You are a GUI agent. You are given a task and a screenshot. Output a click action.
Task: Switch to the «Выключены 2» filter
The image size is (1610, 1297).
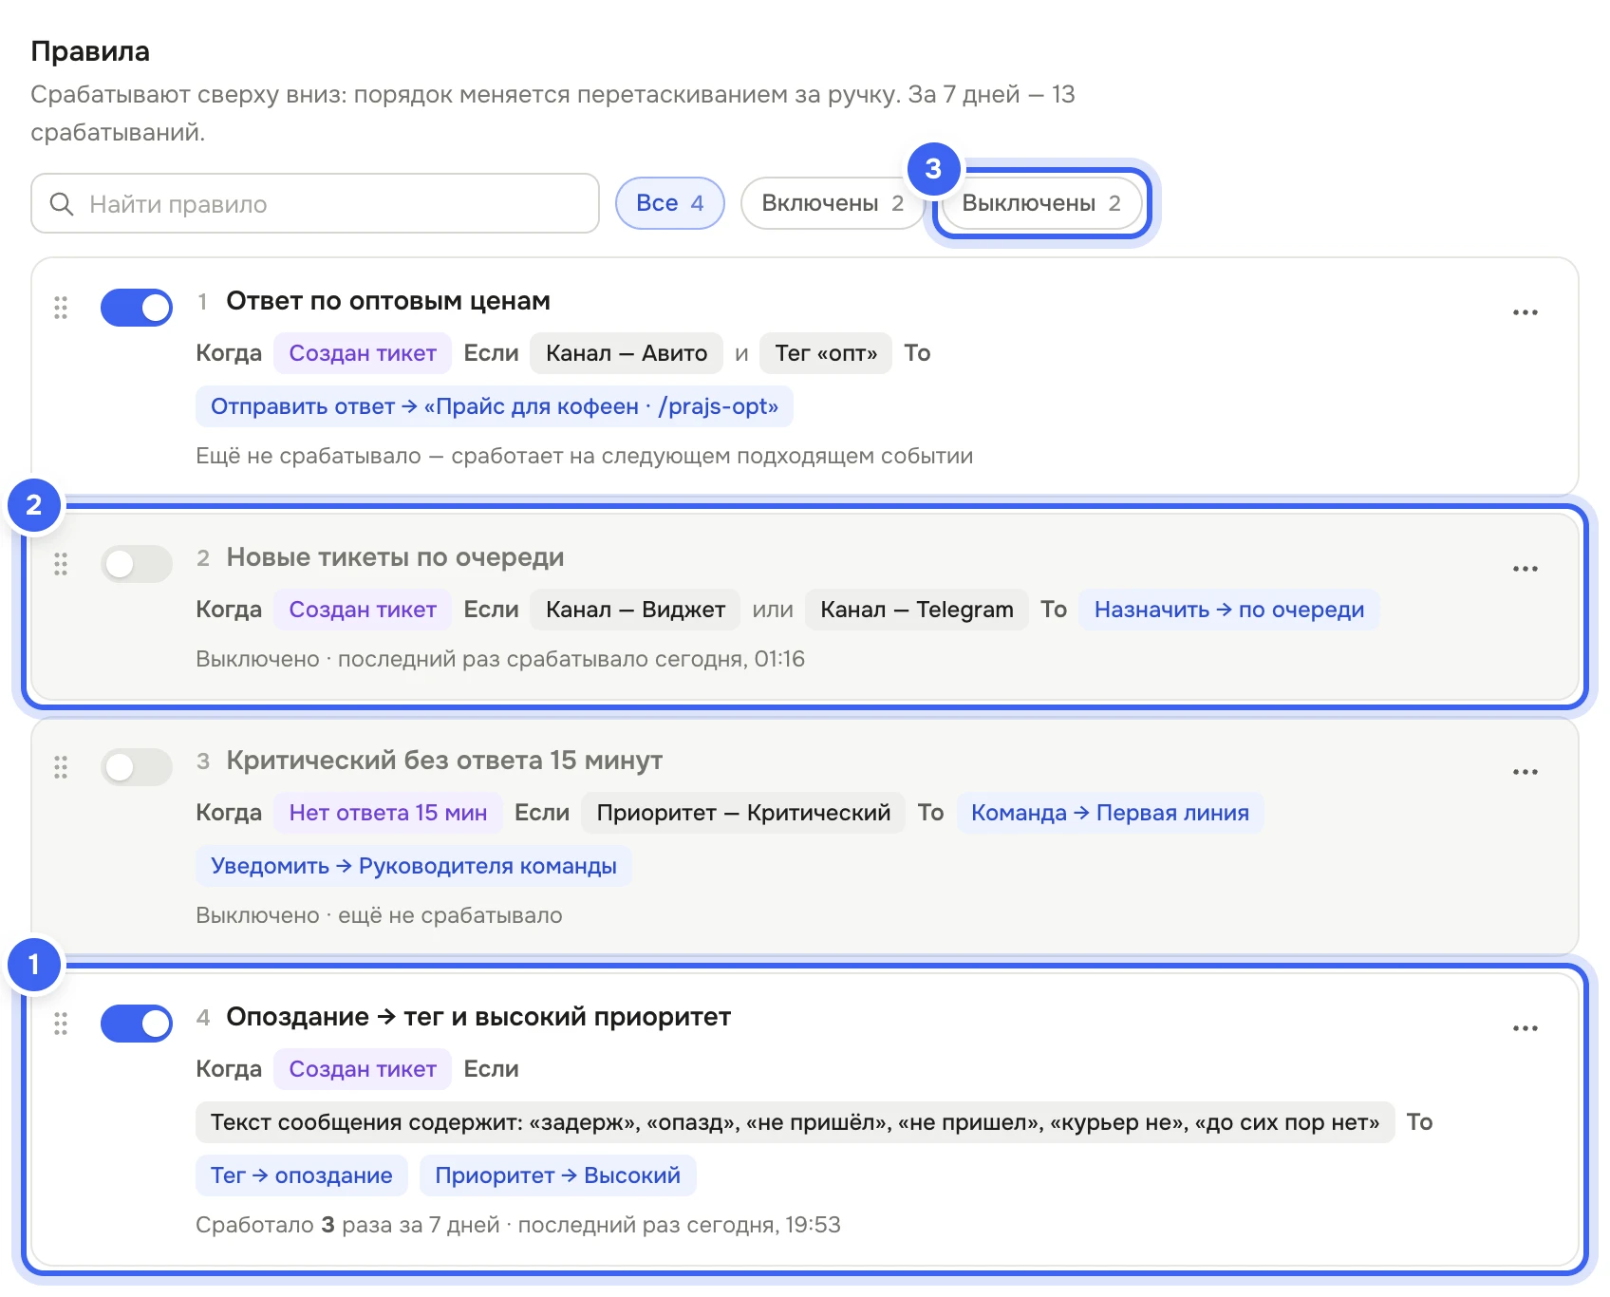coord(1041,203)
